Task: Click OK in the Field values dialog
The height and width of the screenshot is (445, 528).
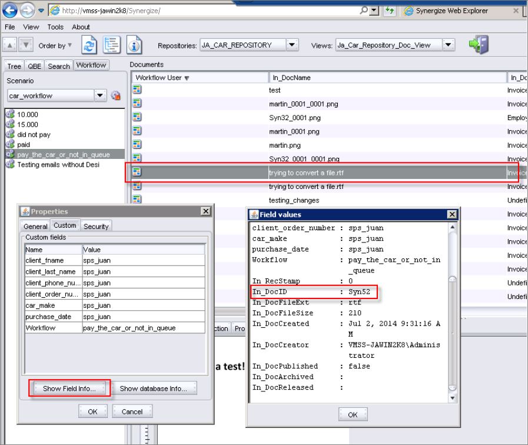Action: click(x=353, y=414)
